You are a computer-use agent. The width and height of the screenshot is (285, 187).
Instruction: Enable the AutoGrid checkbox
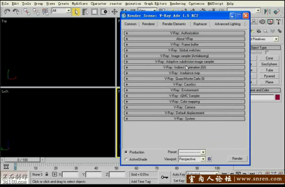[x=267, y=53]
